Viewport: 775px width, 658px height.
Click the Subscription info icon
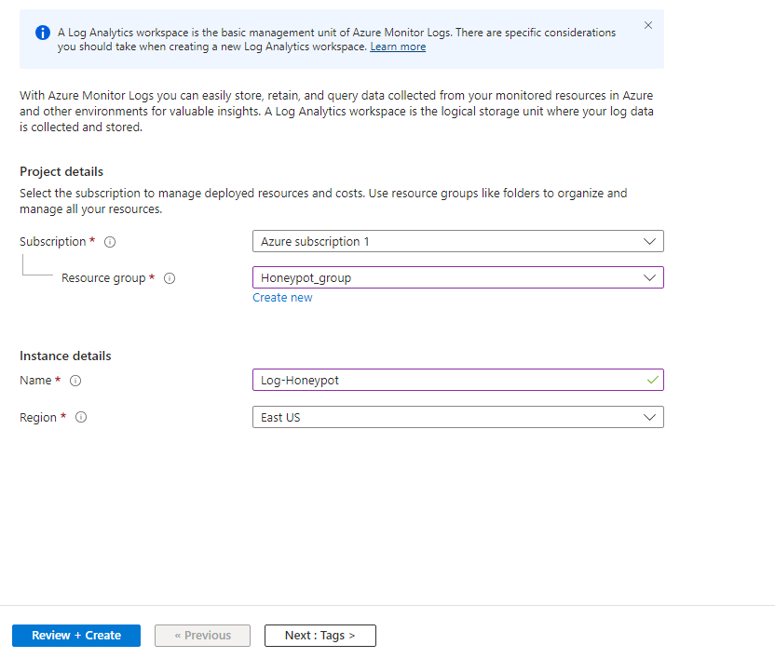coord(110,242)
